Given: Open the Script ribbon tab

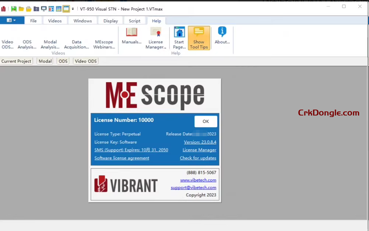Looking at the screenshot, I should point(134,21).
